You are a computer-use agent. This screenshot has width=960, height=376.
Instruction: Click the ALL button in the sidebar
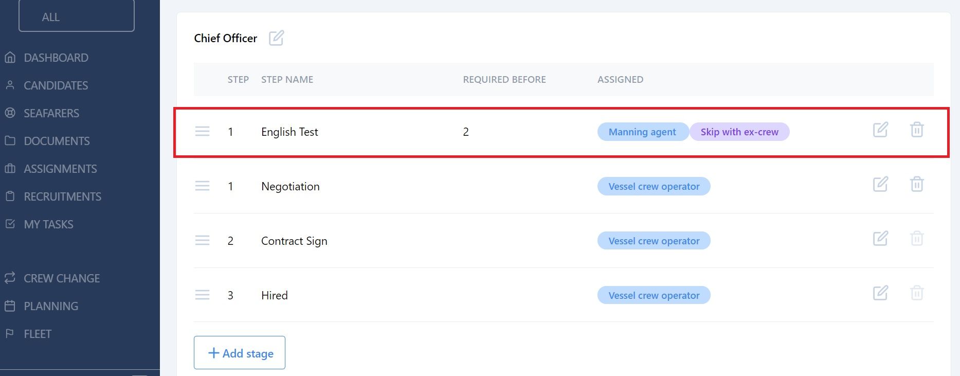[x=77, y=16]
